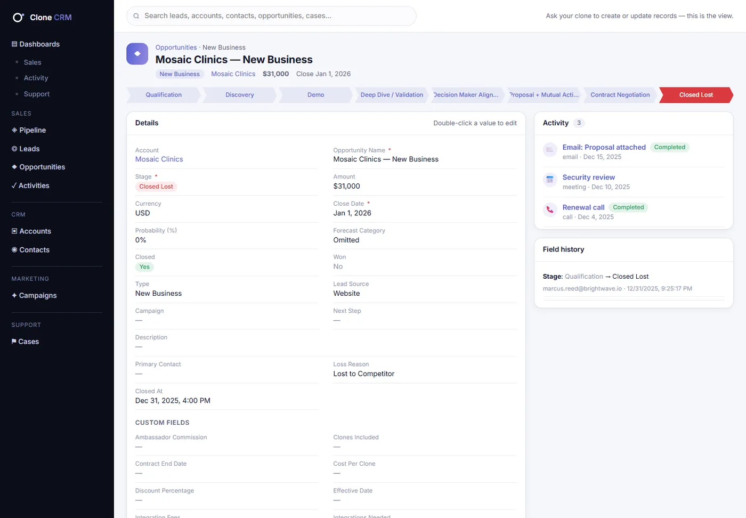The image size is (746, 518).
Task: Open the Support dashboard
Action: (x=37, y=94)
